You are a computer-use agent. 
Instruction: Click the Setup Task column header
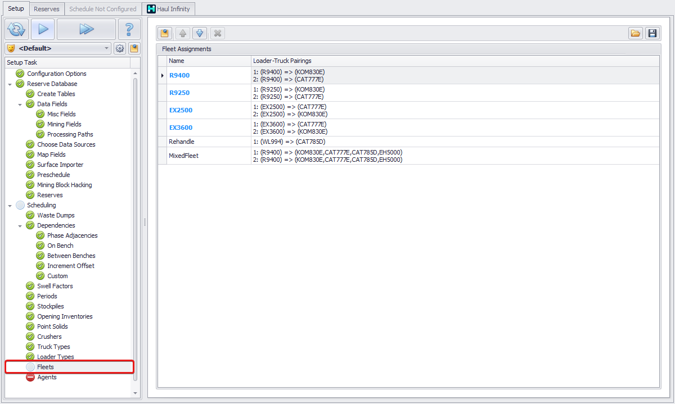coord(67,62)
